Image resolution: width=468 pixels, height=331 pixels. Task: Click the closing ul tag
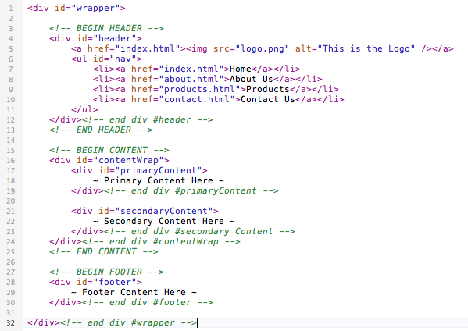click(x=84, y=109)
